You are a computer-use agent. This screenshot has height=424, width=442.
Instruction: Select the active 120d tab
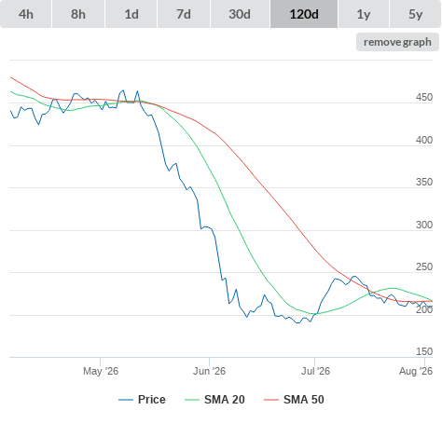click(304, 14)
